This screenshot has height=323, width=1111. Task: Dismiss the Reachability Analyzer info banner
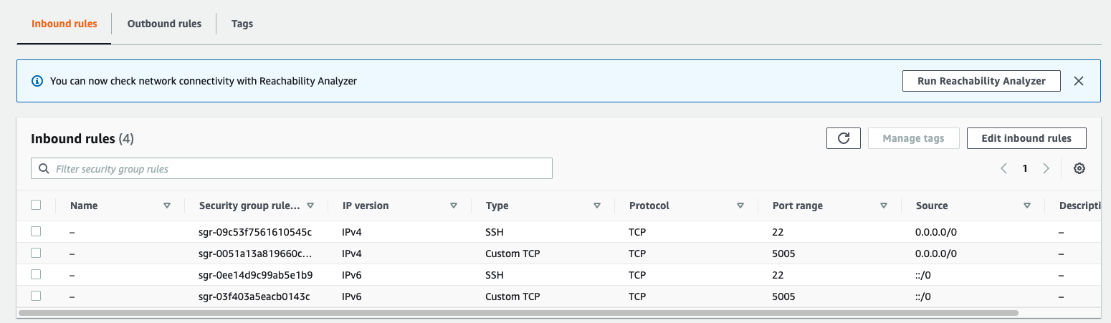coord(1078,81)
